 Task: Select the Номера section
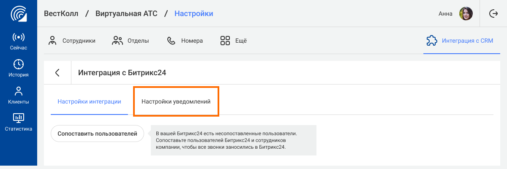[x=185, y=41]
